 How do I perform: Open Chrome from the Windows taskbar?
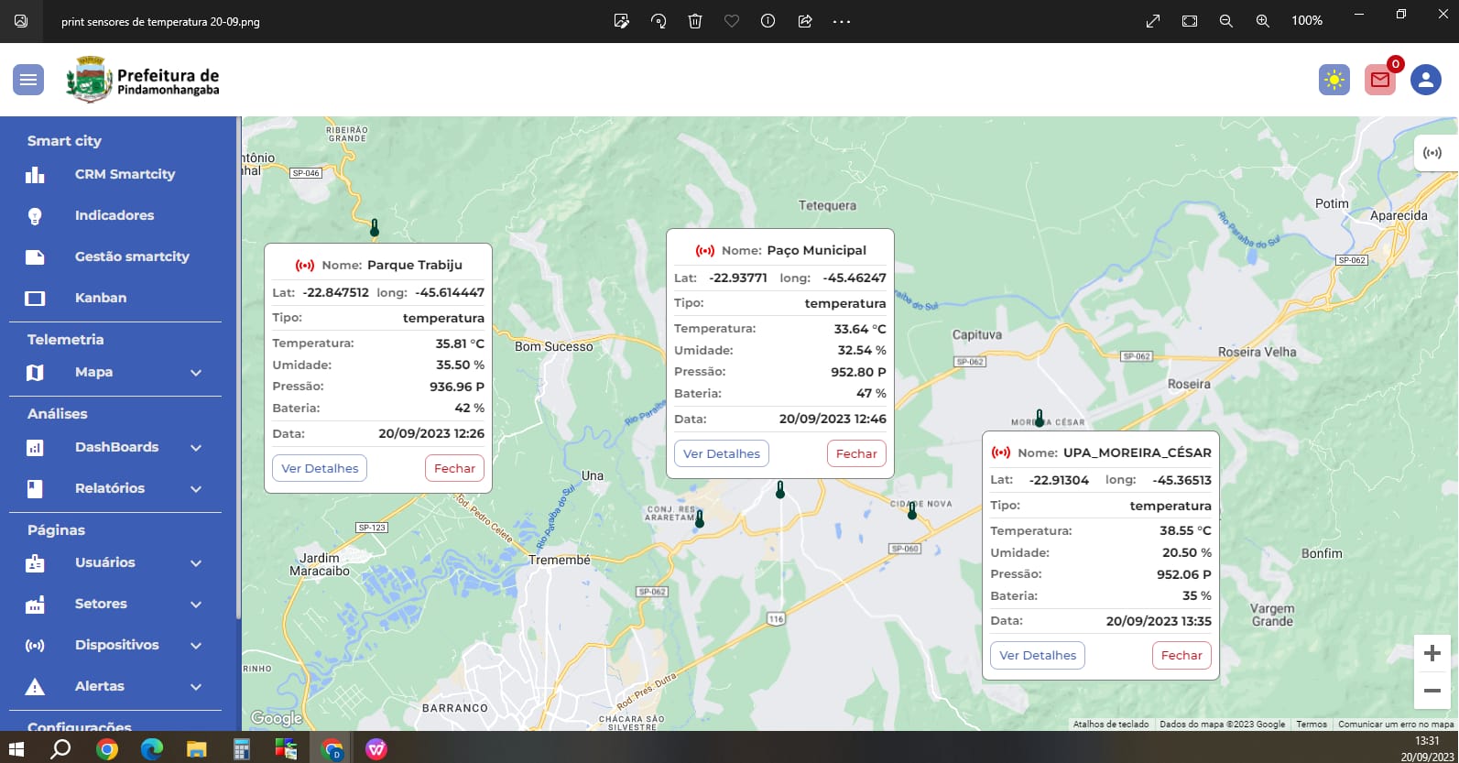[x=107, y=749]
